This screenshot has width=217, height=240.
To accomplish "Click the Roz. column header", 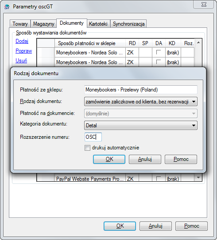I will pos(188,43).
